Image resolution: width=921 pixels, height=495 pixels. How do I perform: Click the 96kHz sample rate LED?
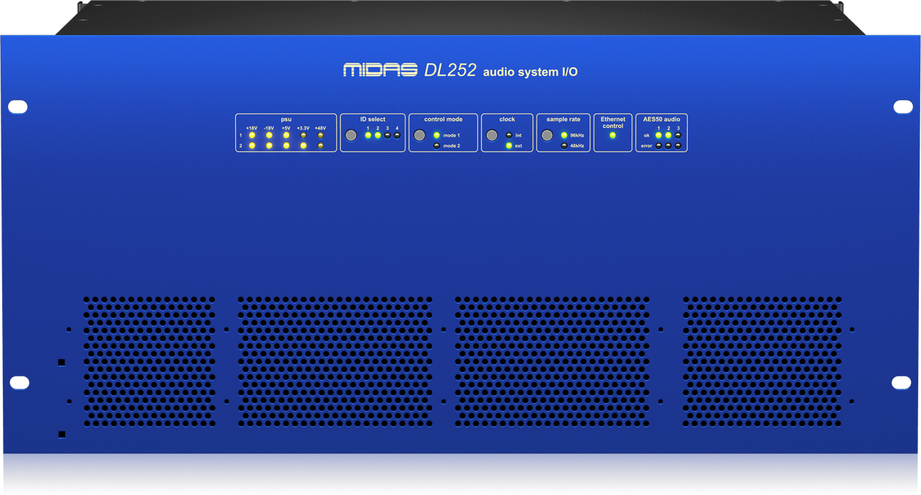coord(564,135)
